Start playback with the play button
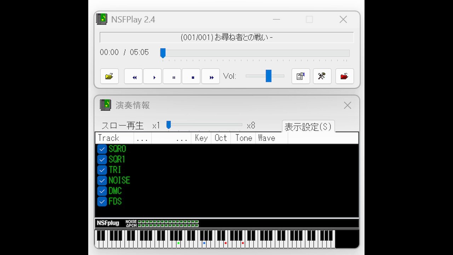This screenshot has width=453, height=255. coord(153,76)
